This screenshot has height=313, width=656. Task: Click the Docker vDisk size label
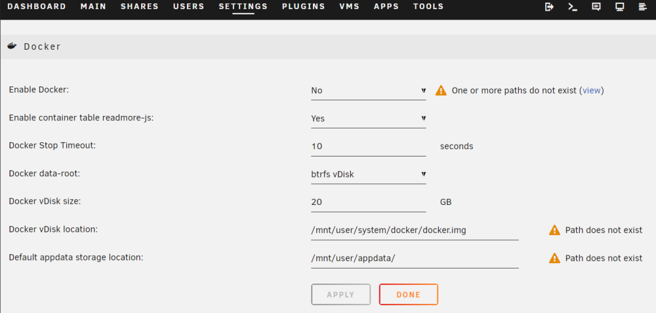[x=45, y=201]
